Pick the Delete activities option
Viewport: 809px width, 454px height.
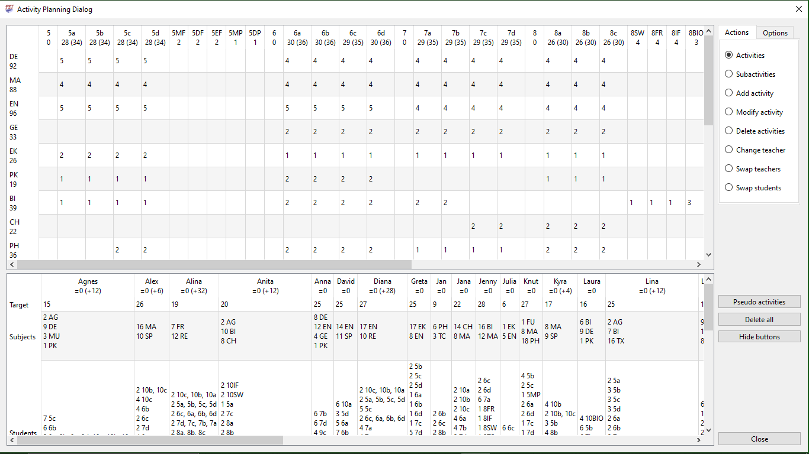755,131
